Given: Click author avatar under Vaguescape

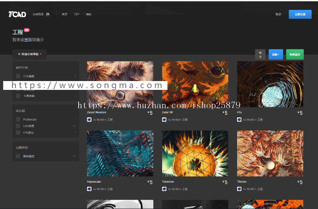Looking at the screenshot, I should pyautogui.click(x=89, y=189).
